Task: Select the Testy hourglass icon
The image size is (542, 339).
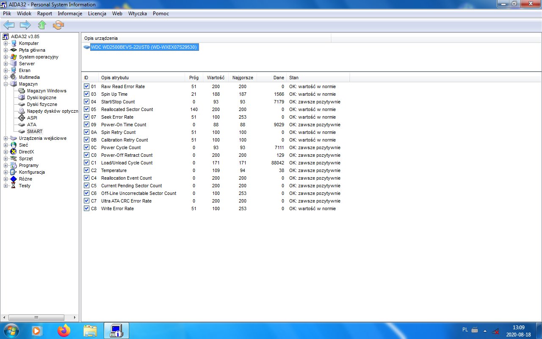Action: pos(14,186)
